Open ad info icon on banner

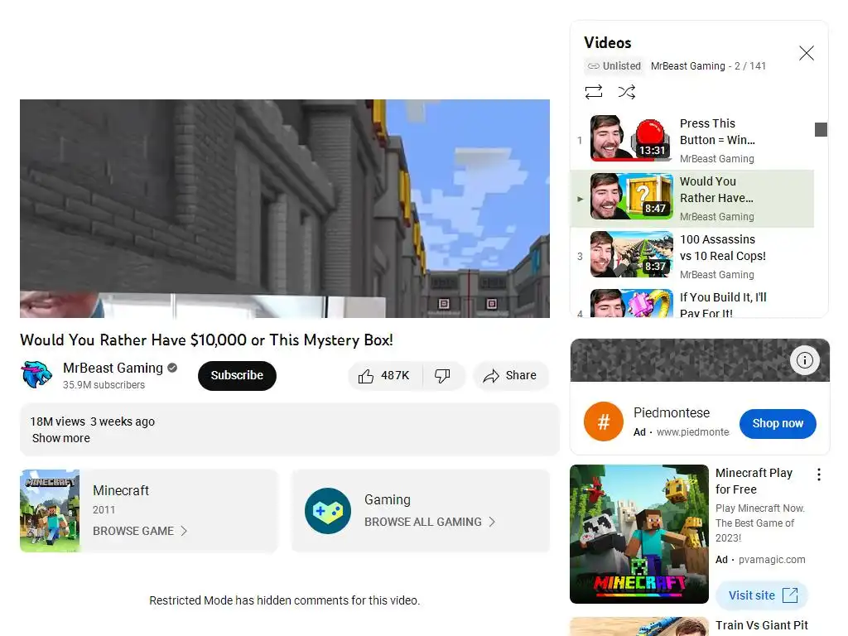(x=804, y=360)
